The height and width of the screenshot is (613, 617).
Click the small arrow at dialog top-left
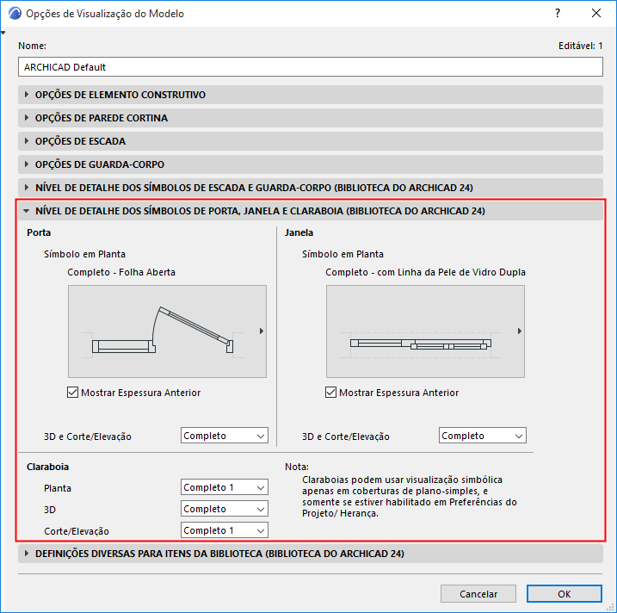[x=3, y=33]
